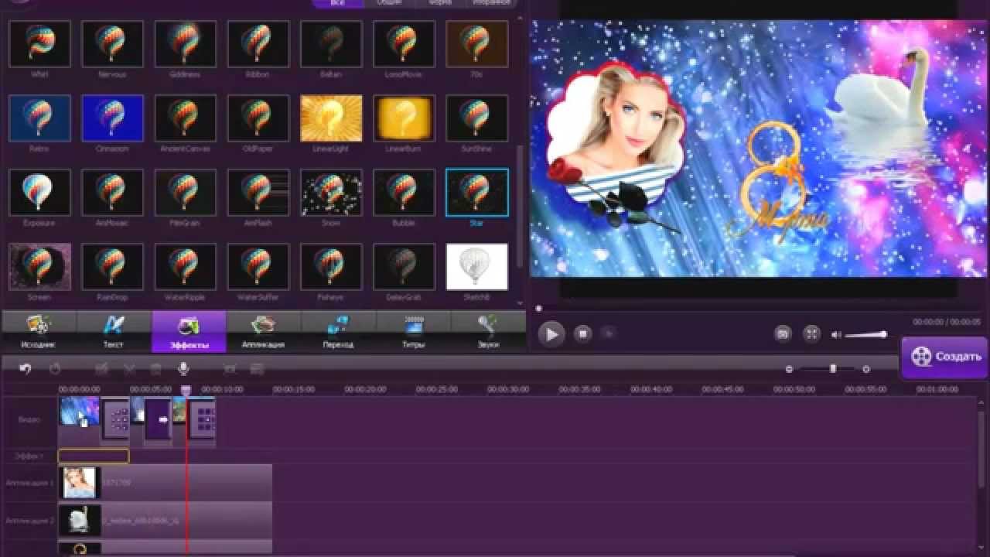Select the Giddiness effect
990x557 pixels.
(x=185, y=43)
